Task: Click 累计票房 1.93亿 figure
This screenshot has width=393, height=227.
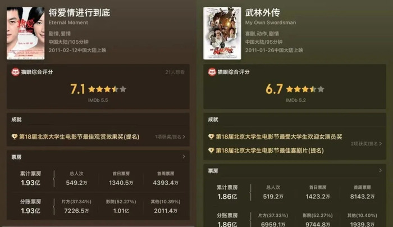Action: tap(30, 183)
